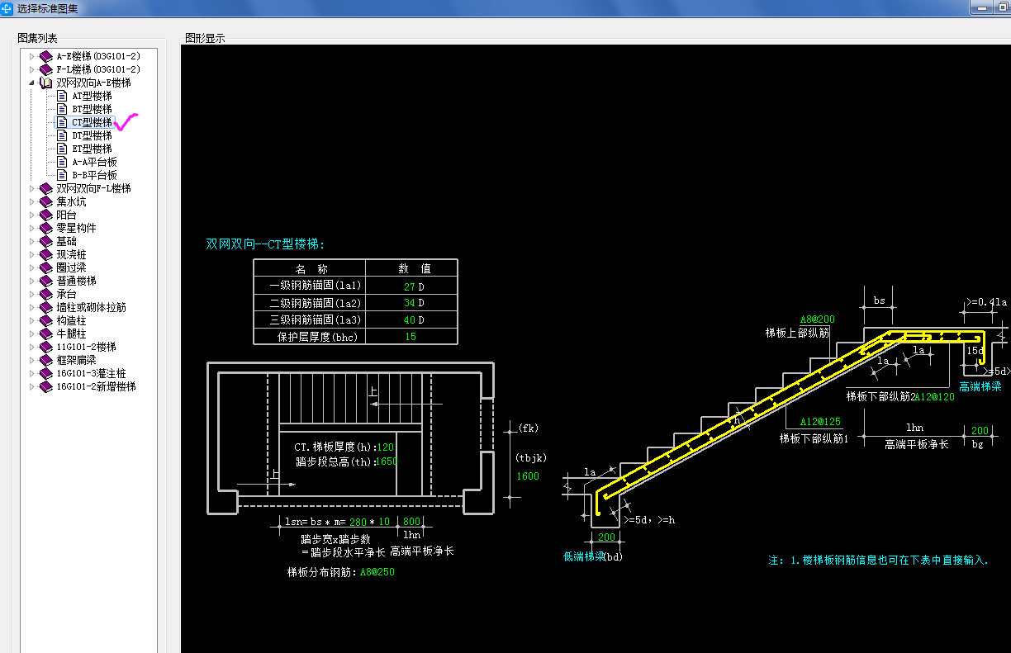The height and width of the screenshot is (653, 1011).
Task: Edit the la2 anchorage value 34
Action: click(x=410, y=303)
